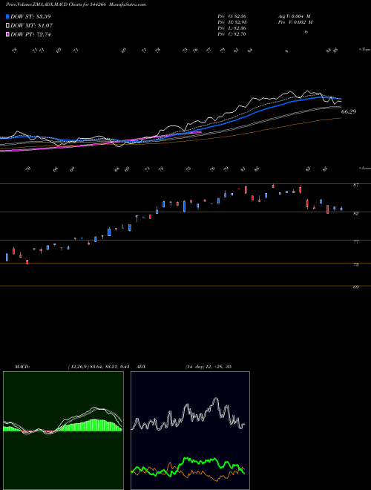Click the 69 price axis label
Viewport: 371px width, 490px height.
[x=355, y=287]
